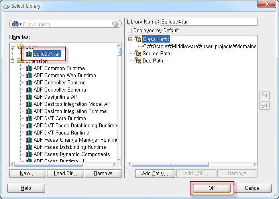Select the C:\Oracle\Middleware class path entry
The height and width of the screenshot is (199, 279).
click(x=200, y=47)
